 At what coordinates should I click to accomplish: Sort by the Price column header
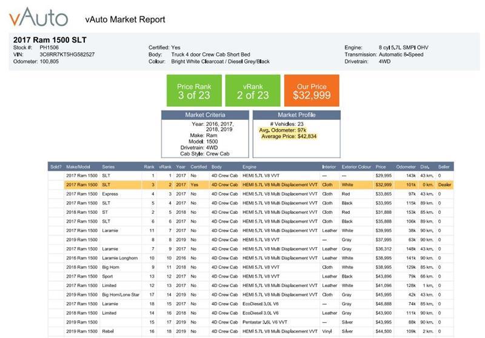coord(381,167)
